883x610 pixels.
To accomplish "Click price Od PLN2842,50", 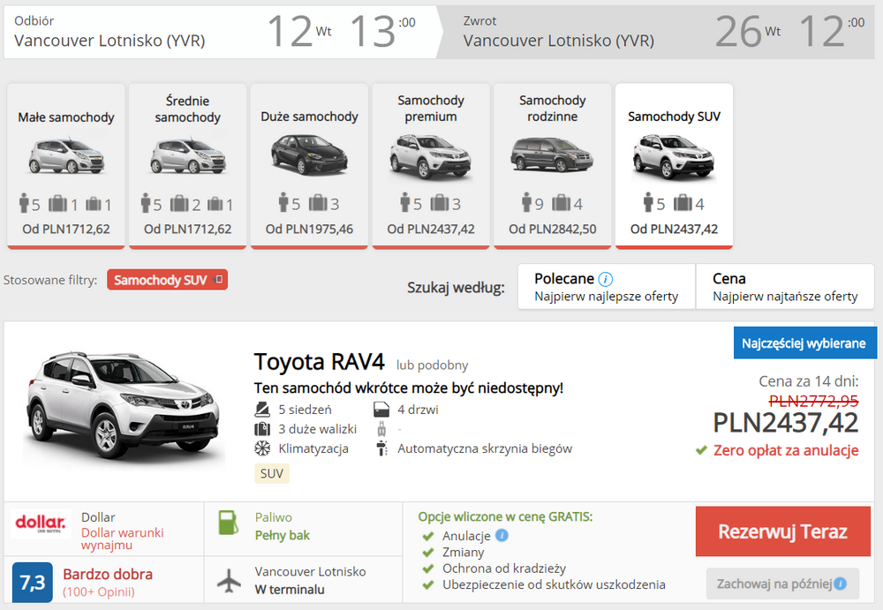I will coord(553,230).
